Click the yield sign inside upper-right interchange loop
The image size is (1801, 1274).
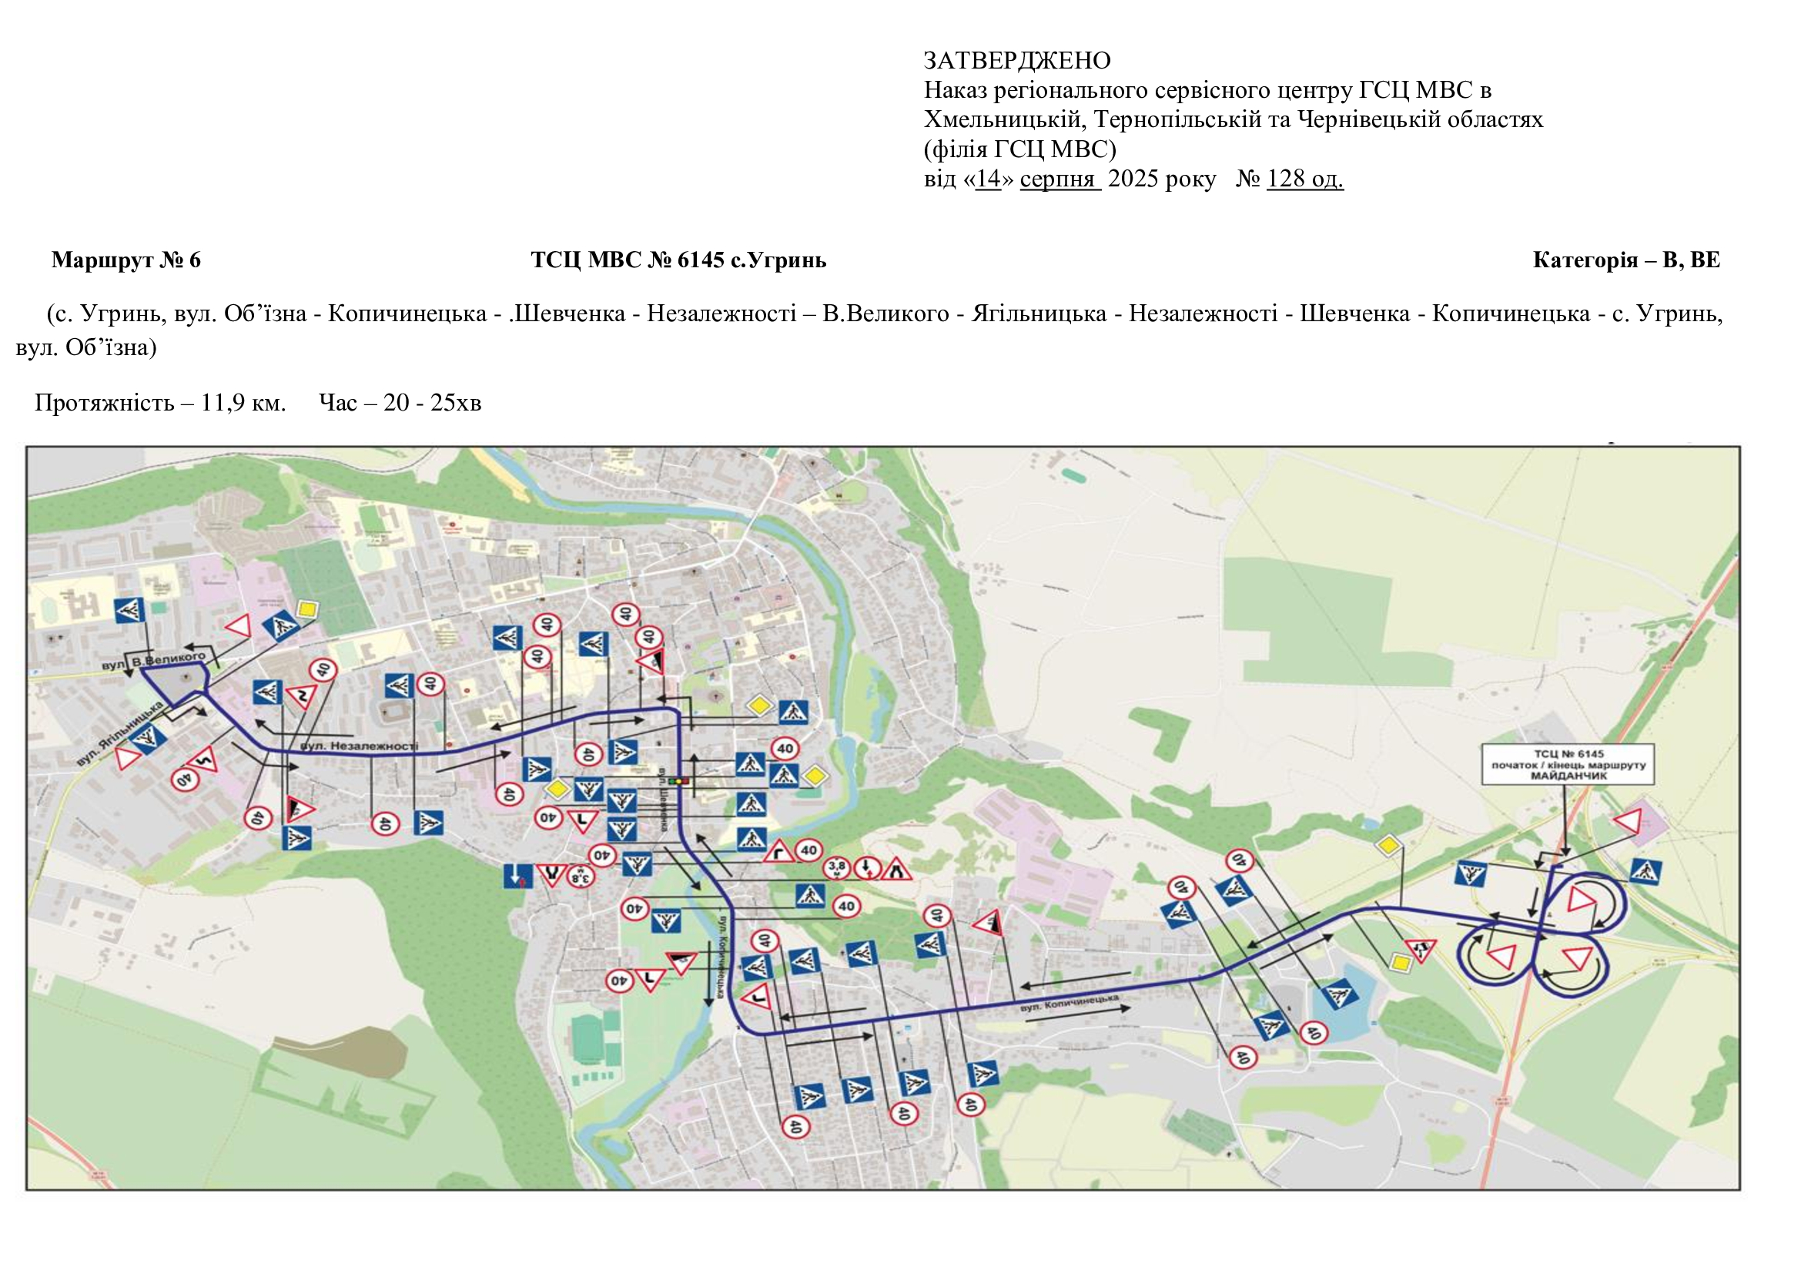(x=1581, y=900)
